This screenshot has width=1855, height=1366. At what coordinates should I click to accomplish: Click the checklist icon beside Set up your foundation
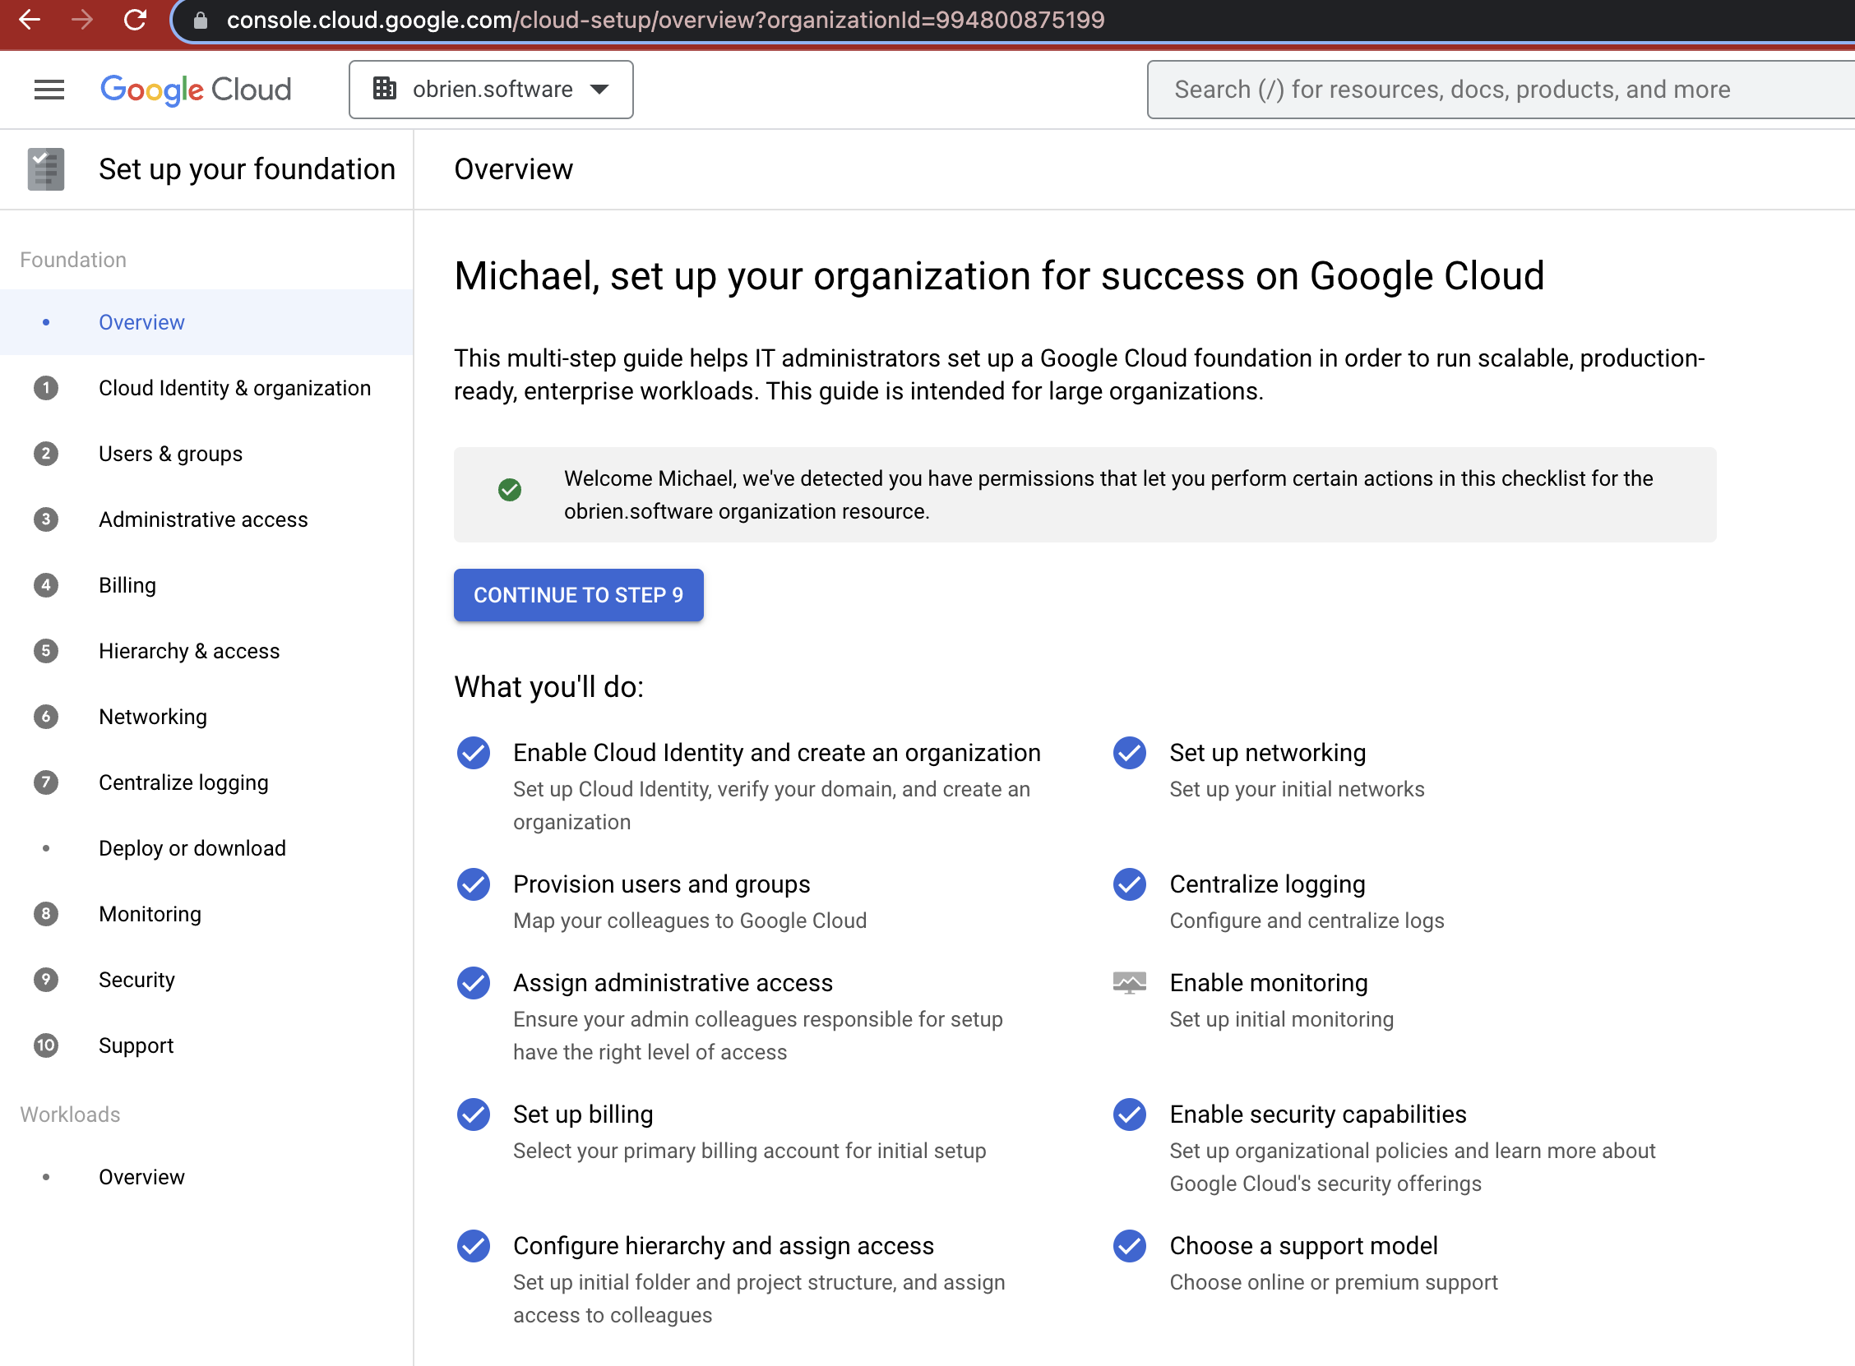click(x=45, y=168)
